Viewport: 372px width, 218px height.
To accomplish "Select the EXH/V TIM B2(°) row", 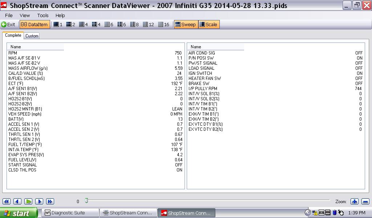I will coord(276,119).
